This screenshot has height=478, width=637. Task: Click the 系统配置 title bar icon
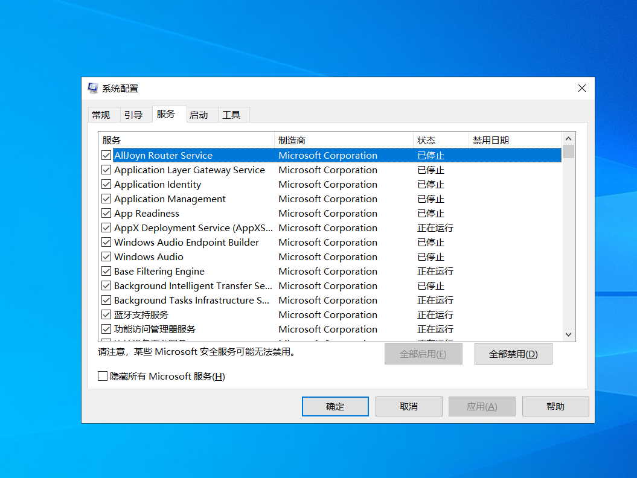pyautogui.click(x=93, y=88)
